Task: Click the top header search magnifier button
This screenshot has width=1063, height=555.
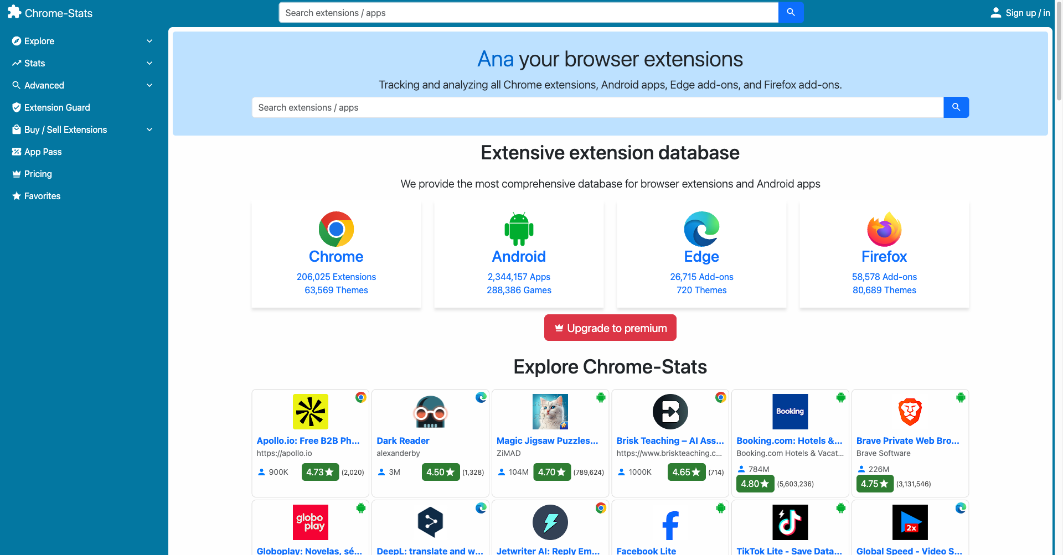Action: point(791,12)
